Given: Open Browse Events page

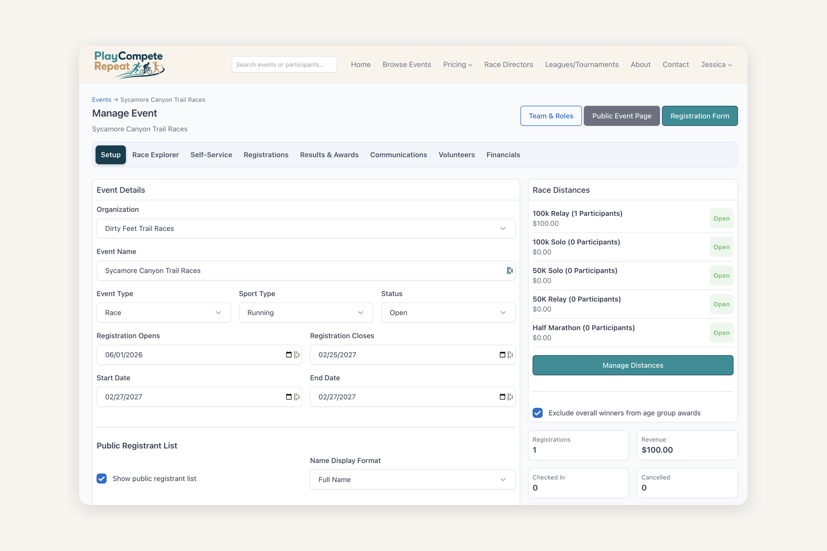Looking at the screenshot, I should 407,65.
